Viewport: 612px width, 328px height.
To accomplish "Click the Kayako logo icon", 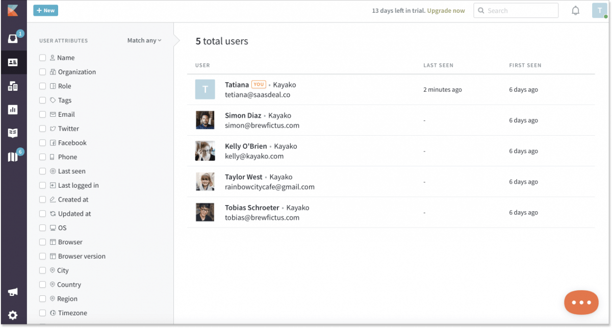I will [x=13, y=11].
